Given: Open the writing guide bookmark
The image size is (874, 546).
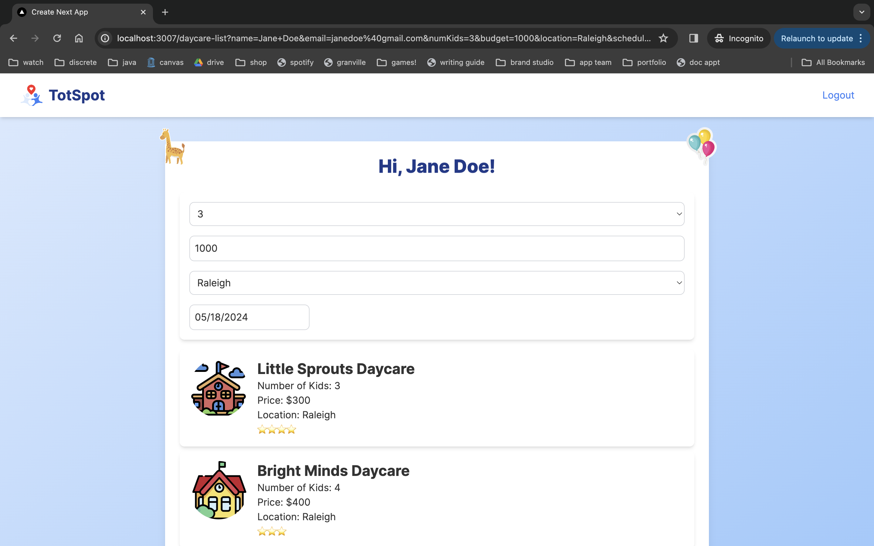Looking at the screenshot, I should pyautogui.click(x=456, y=62).
